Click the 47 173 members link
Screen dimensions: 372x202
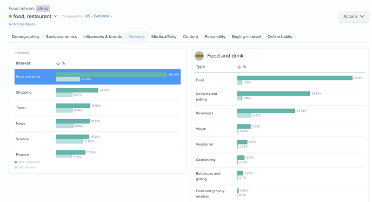[22, 24]
